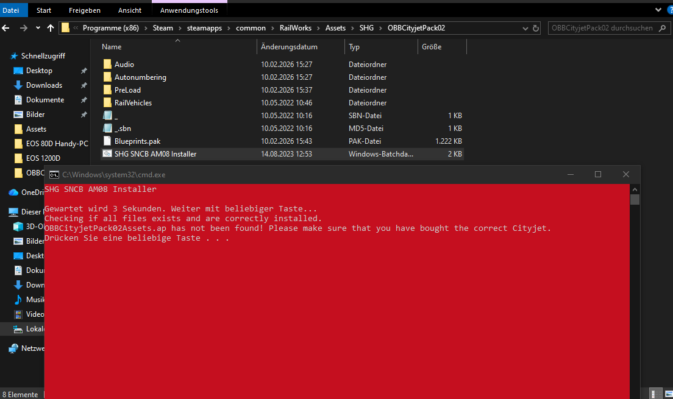This screenshot has height=399, width=673.
Task: Go forward with the right arrow
Action: click(24, 28)
